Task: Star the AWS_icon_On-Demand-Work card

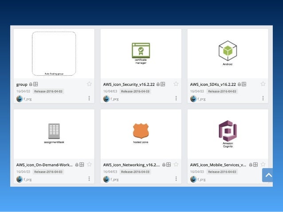Action: click(x=89, y=165)
